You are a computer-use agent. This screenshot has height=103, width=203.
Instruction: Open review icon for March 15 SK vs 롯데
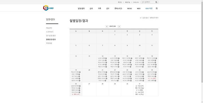[x=118, y=65]
